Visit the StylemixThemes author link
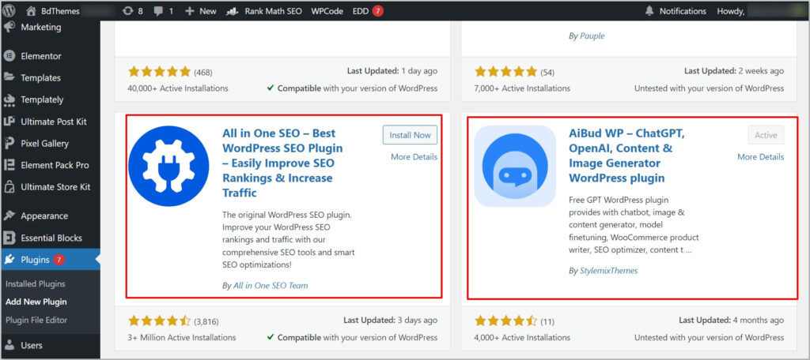This screenshot has height=360, width=810. [x=608, y=270]
